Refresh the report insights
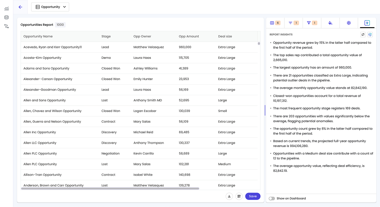This screenshot has width=380, height=207. click(363, 35)
